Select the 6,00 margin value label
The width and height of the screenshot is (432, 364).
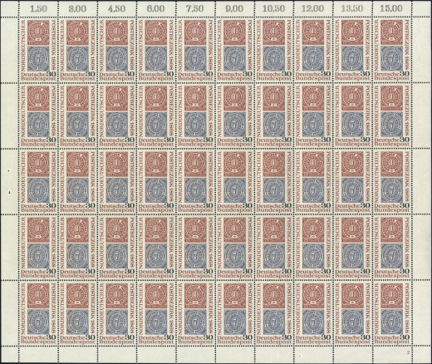(x=156, y=8)
